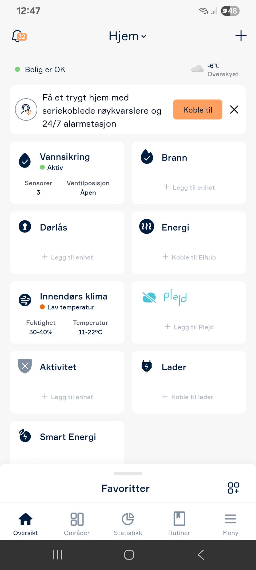Open the Meny hamburger tab
Image resolution: width=256 pixels, height=570 pixels.
[x=230, y=524]
